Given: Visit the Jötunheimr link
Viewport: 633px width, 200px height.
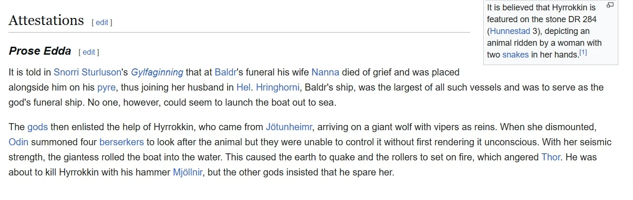Looking at the screenshot, I should (288, 127).
